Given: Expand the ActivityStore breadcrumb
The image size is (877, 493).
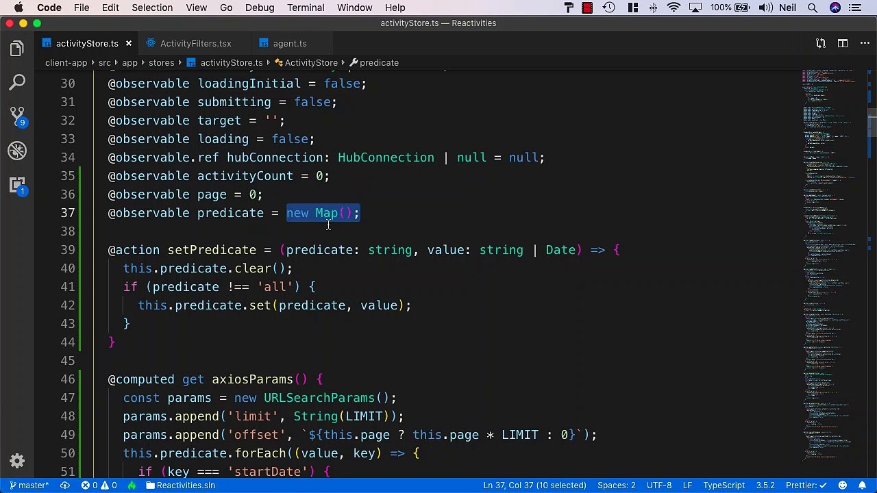Looking at the screenshot, I should pyautogui.click(x=310, y=62).
